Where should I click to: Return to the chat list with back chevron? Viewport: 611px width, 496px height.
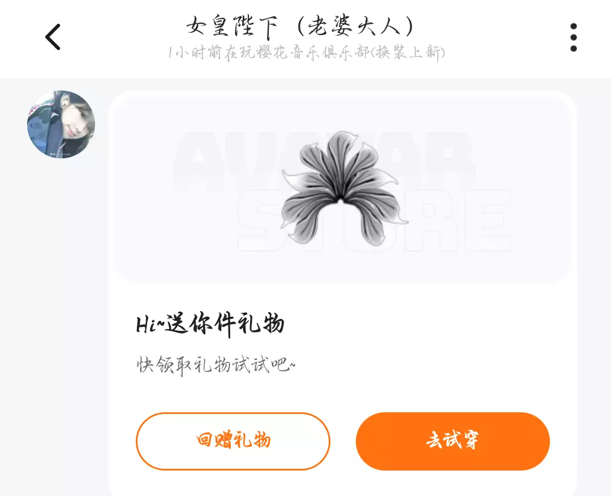point(53,37)
